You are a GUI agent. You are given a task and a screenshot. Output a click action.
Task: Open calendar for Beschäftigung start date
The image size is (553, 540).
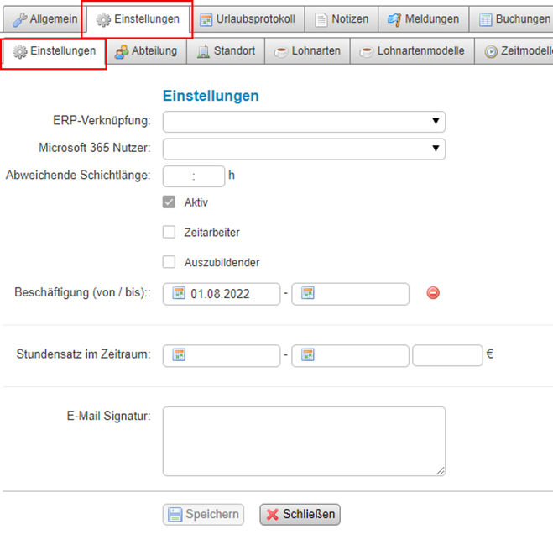click(179, 293)
